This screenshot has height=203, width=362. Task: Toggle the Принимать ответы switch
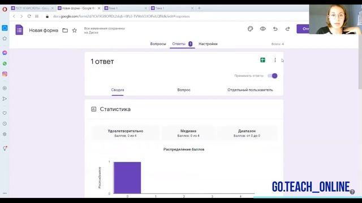pyautogui.click(x=273, y=76)
